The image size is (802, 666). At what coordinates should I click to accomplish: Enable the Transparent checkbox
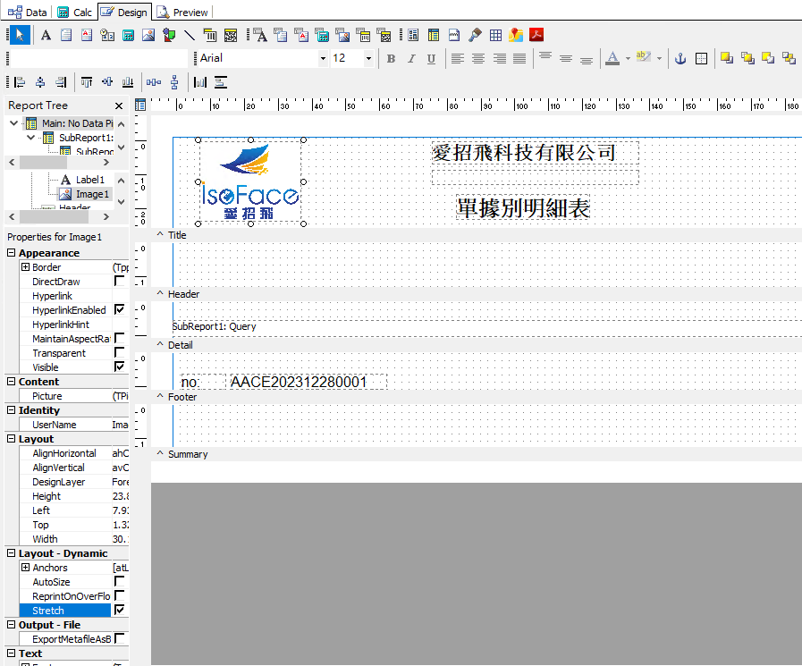[119, 352]
